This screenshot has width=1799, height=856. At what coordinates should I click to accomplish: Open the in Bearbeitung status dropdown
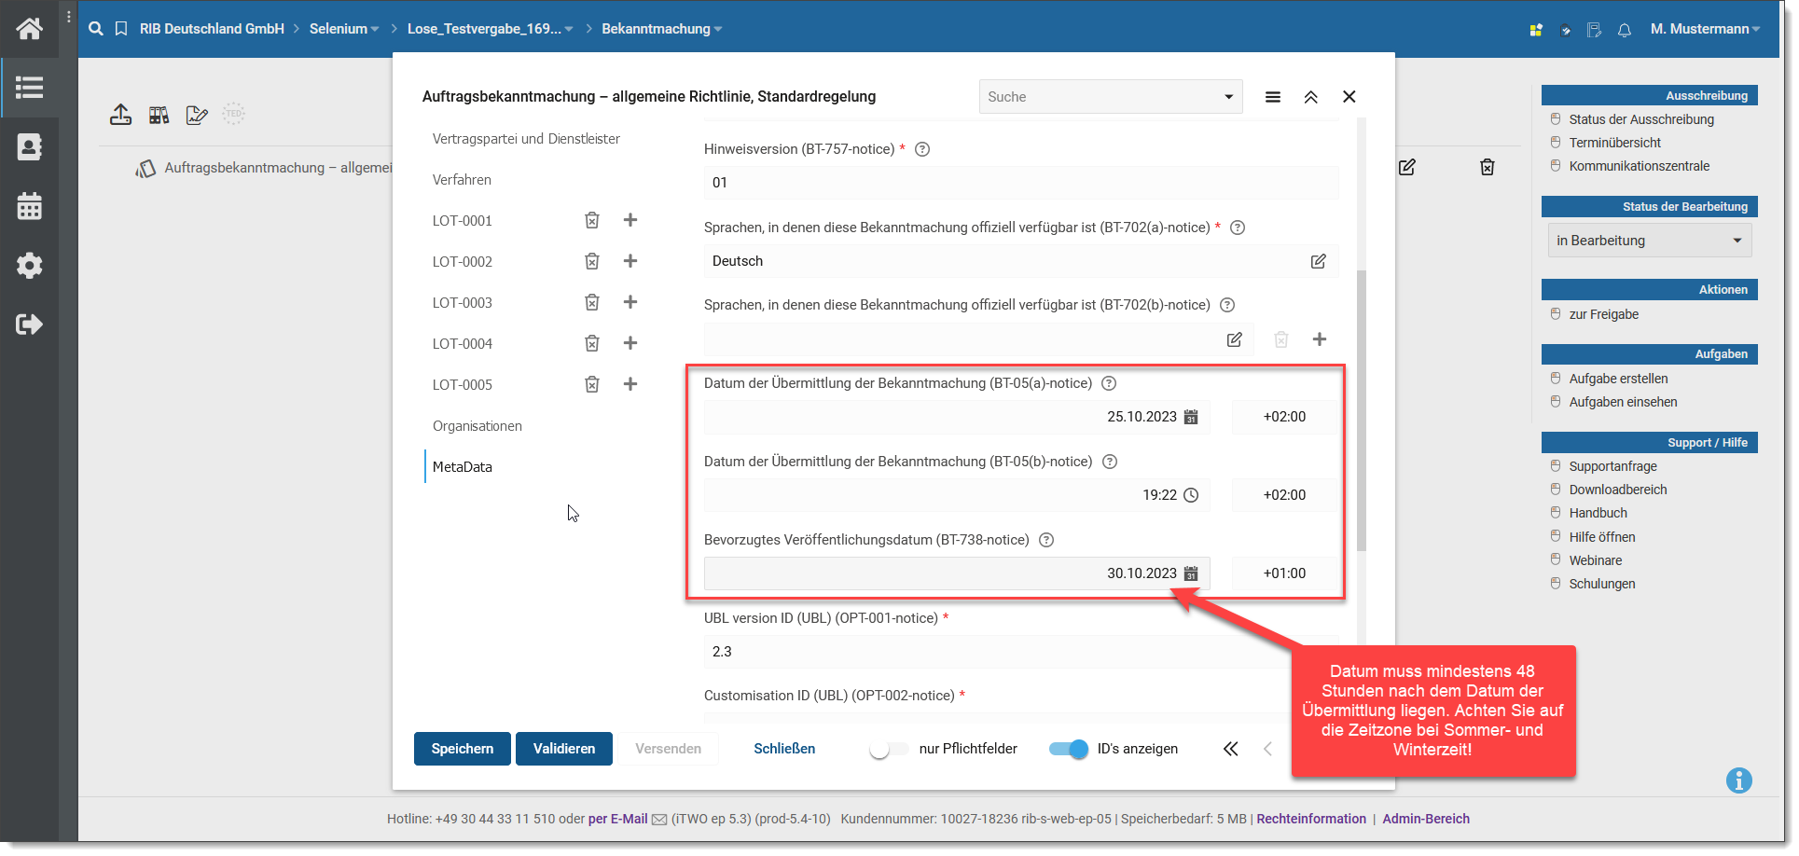[x=1650, y=241]
